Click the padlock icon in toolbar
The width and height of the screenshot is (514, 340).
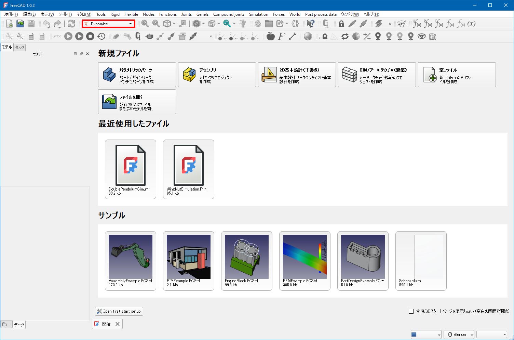[x=341, y=24]
